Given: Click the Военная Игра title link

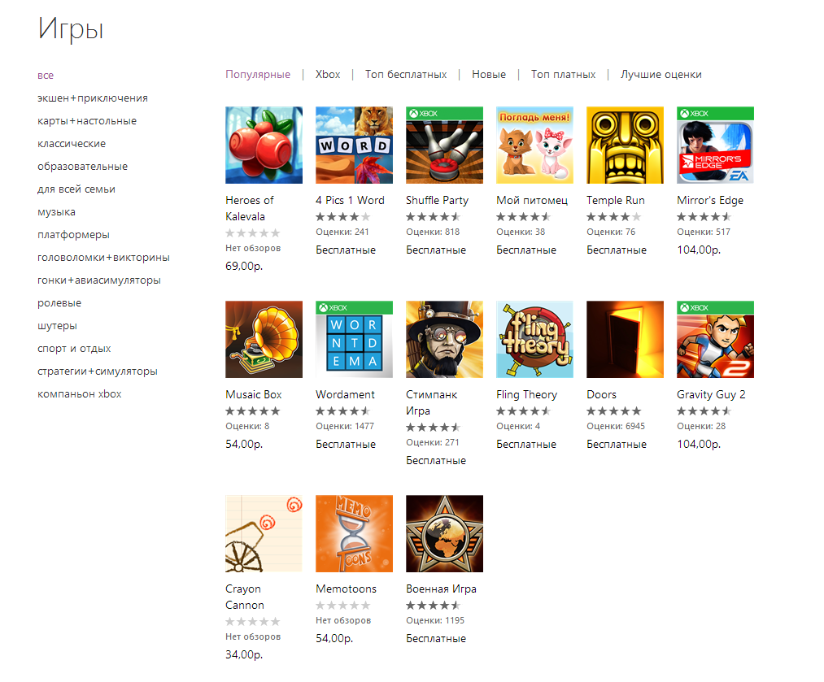Looking at the screenshot, I should tap(441, 589).
